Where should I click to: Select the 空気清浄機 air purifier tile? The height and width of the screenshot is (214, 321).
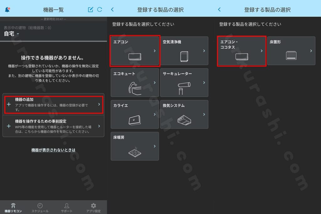point(184,51)
